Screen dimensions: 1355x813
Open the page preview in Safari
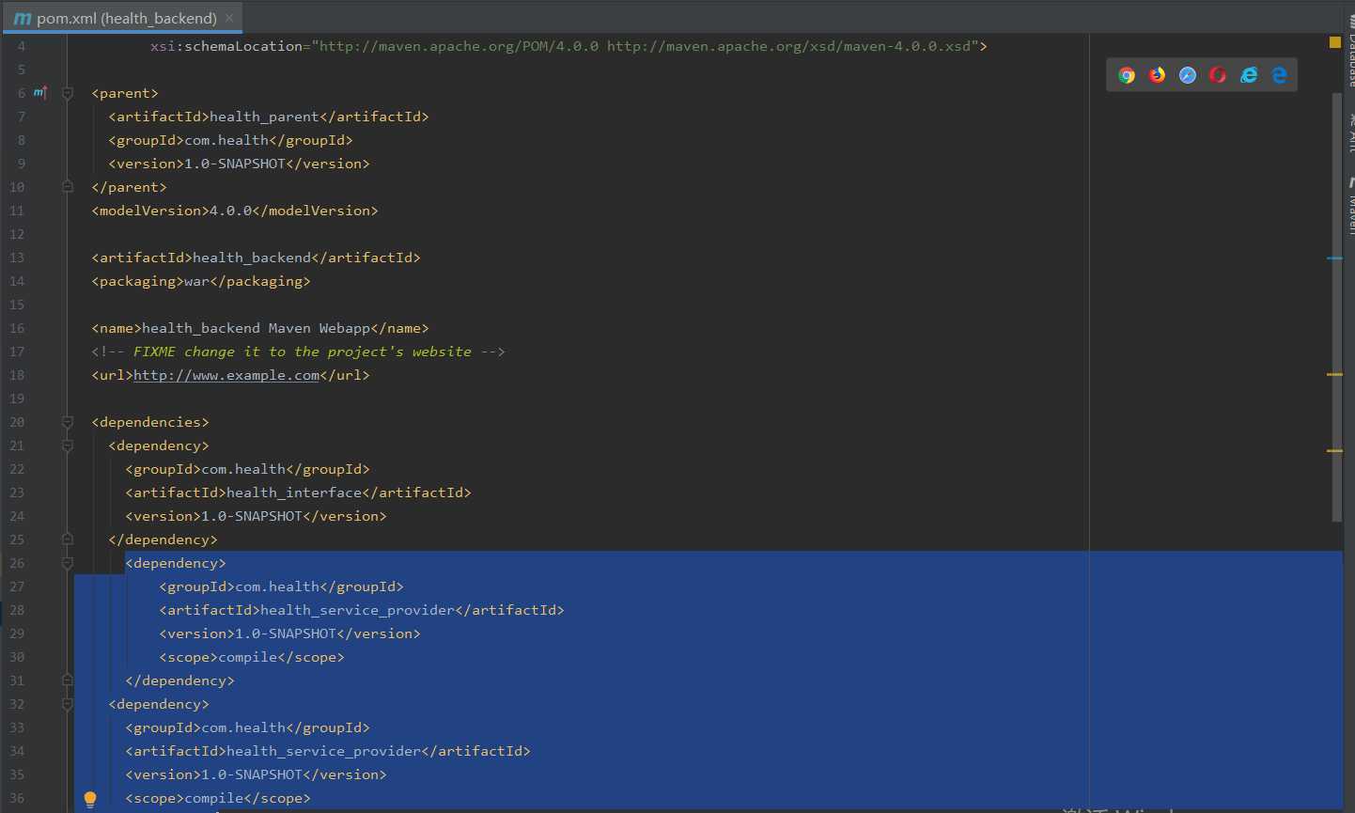[x=1188, y=75]
